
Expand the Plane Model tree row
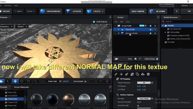tap(119, 30)
